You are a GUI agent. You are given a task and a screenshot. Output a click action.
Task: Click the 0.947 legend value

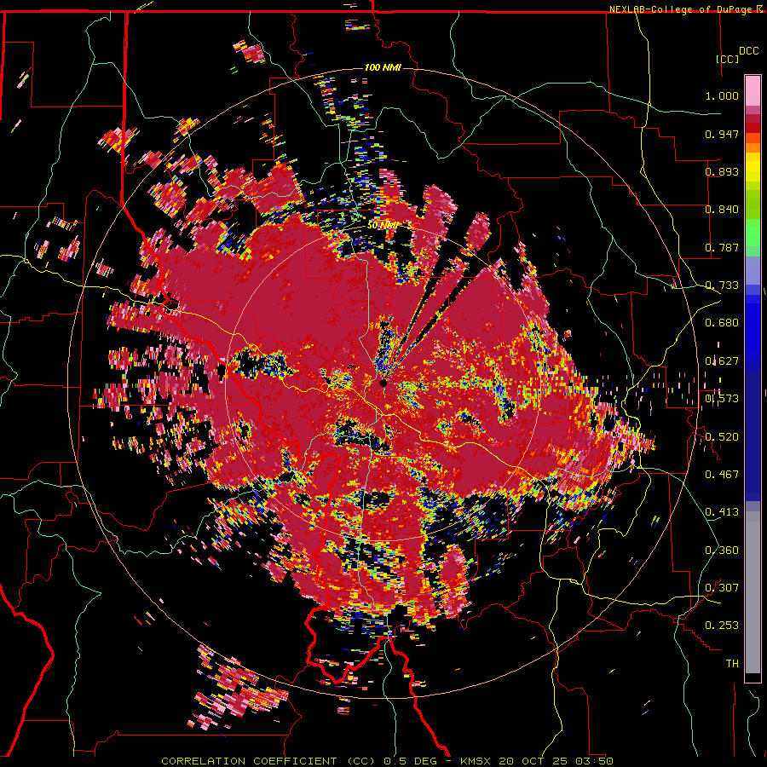point(722,134)
